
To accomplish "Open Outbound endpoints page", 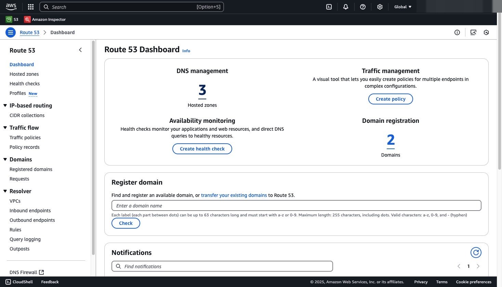I will (32, 220).
